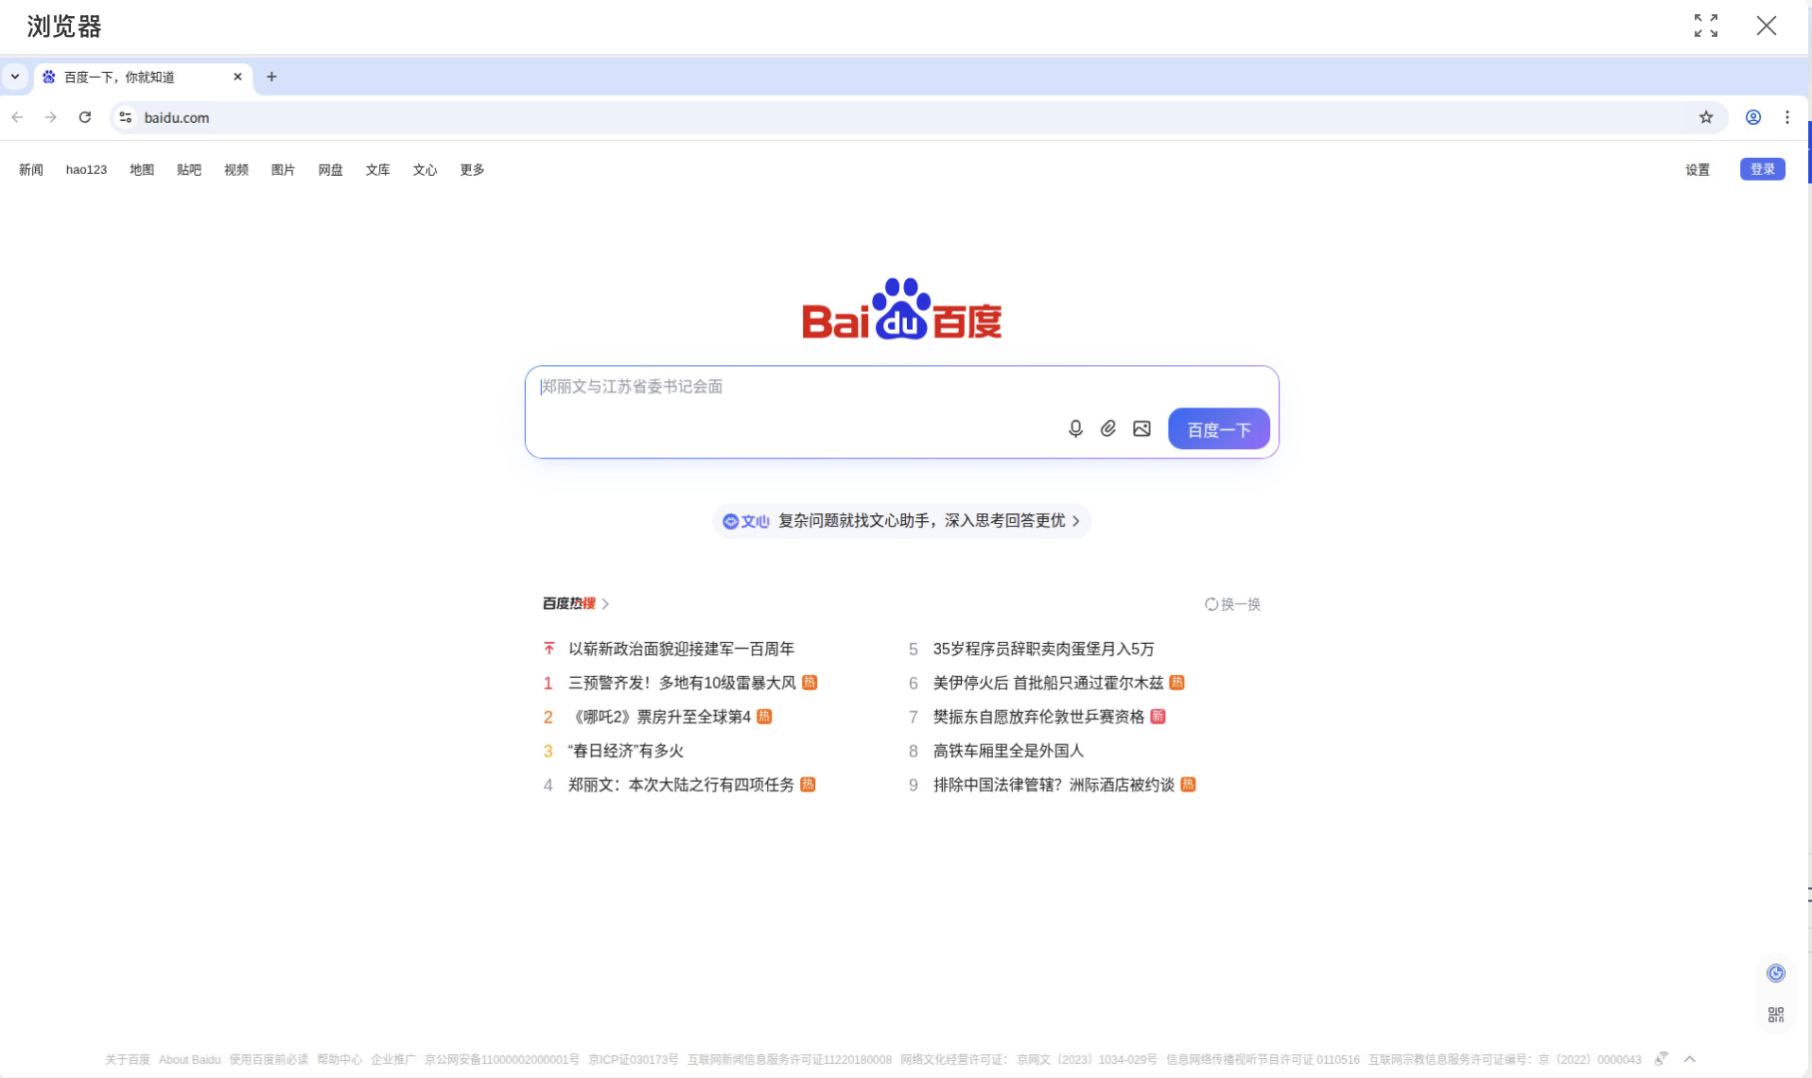Screen dimensions: 1812x1078
Task: Click 换一换 to refresh hot searches
Action: pos(1232,604)
